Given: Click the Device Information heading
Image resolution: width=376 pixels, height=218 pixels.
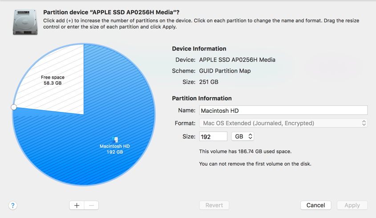Looking at the screenshot, I should point(199,49).
